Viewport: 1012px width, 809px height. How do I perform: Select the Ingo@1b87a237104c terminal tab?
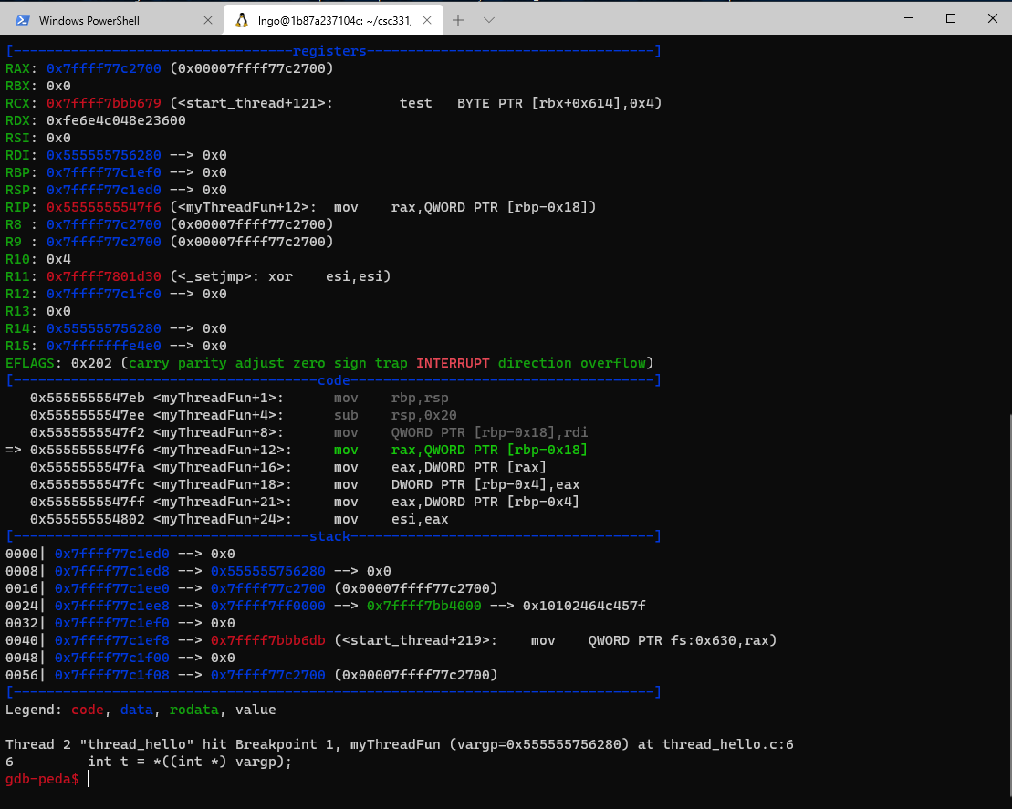click(x=333, y=20)
